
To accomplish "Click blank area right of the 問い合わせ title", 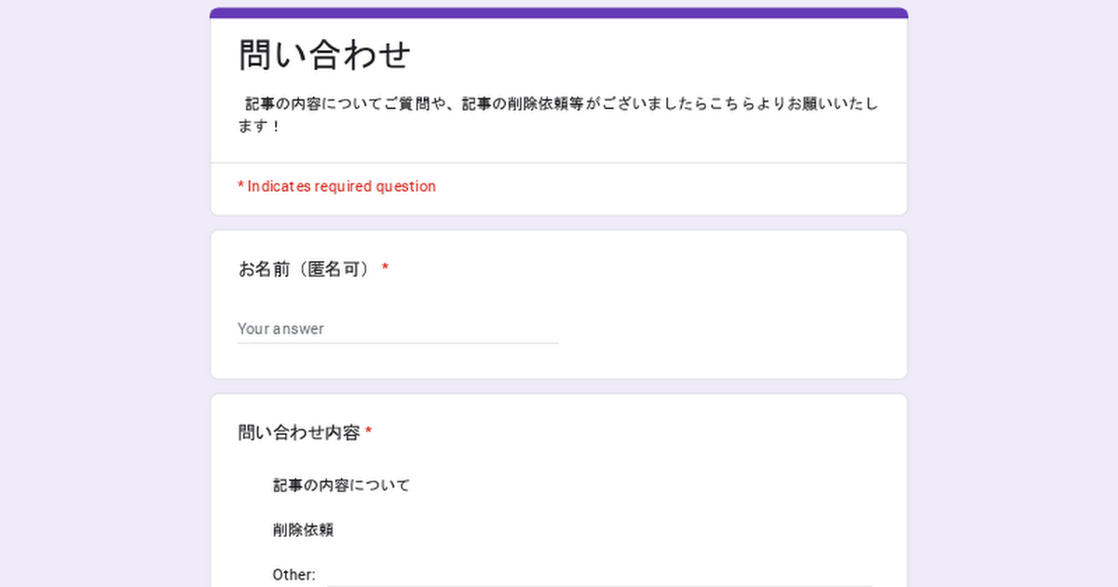I will point(652,55).
